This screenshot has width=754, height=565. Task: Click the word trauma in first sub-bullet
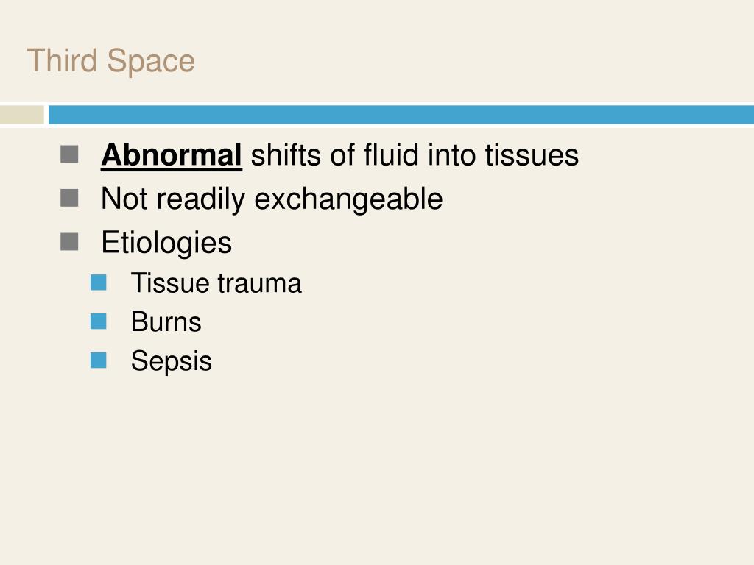pos(260,284)
